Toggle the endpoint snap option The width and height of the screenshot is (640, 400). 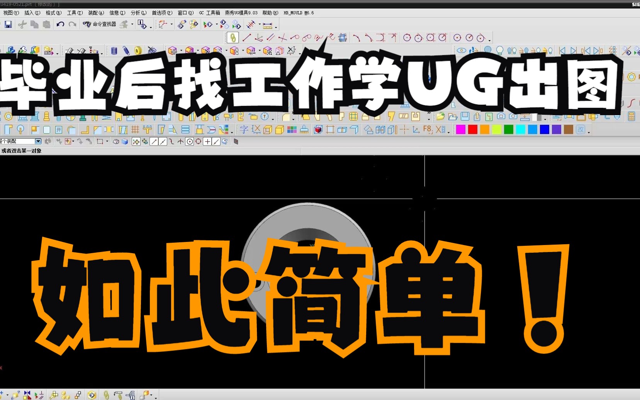pos(154,141)
